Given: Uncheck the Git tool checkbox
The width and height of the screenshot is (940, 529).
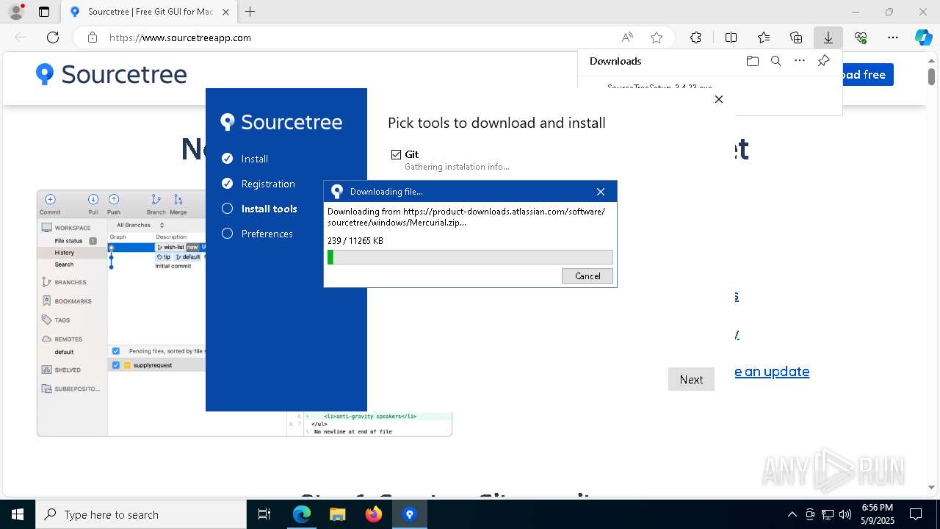Looking at the screenshot, I should click(397, 154).
